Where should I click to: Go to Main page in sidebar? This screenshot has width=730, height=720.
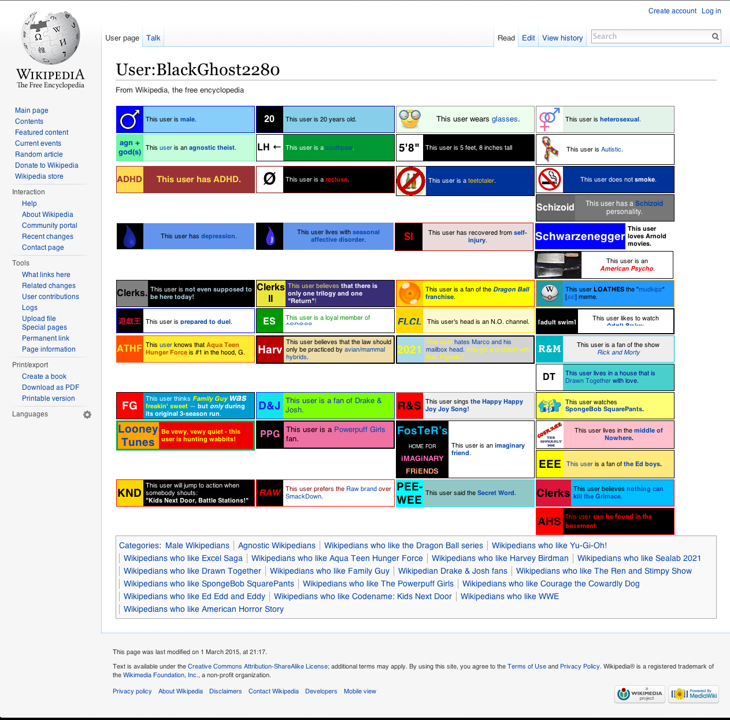[32, 110]
